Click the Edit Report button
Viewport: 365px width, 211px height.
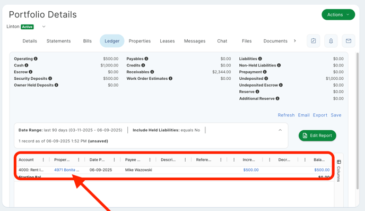(x=317, y=136)
